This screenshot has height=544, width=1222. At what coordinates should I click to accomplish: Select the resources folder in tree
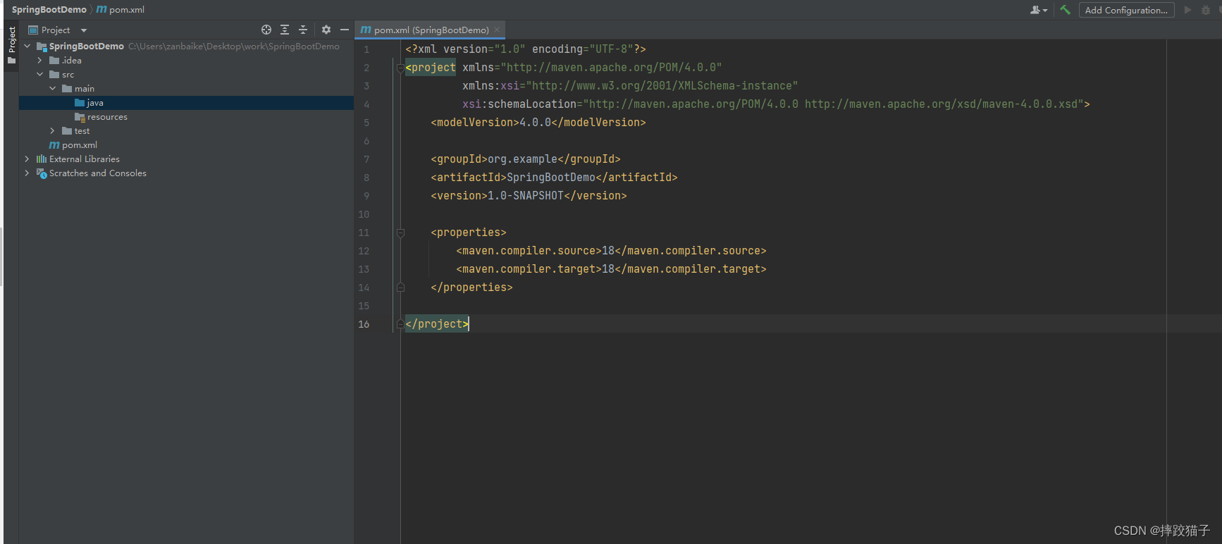[186, 117]
